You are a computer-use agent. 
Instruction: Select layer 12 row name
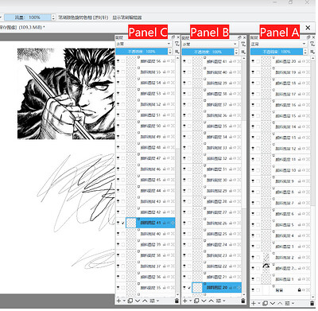coord(285,149)
